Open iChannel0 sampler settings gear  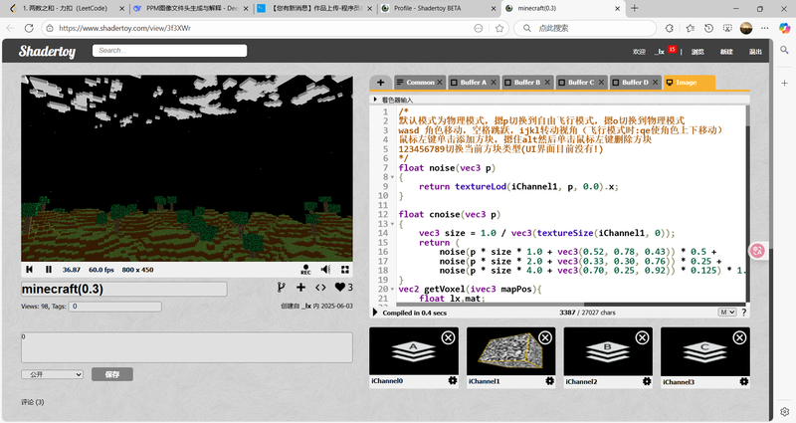[453, 381]
